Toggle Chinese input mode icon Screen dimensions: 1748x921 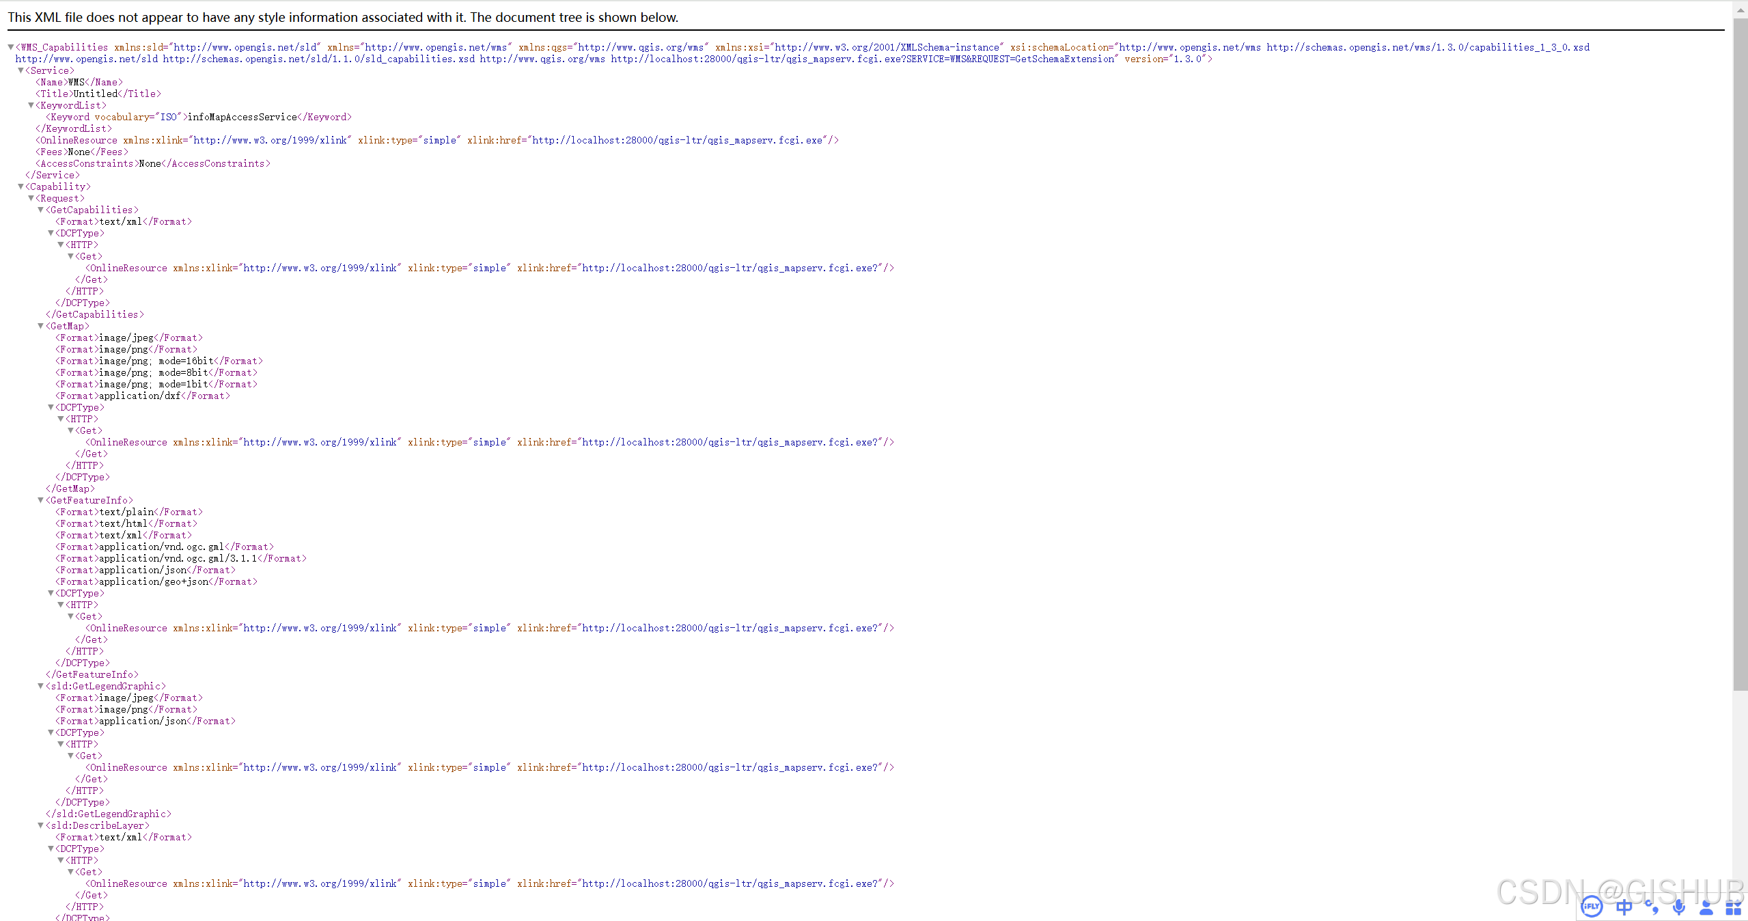(x=1624, y=907)
